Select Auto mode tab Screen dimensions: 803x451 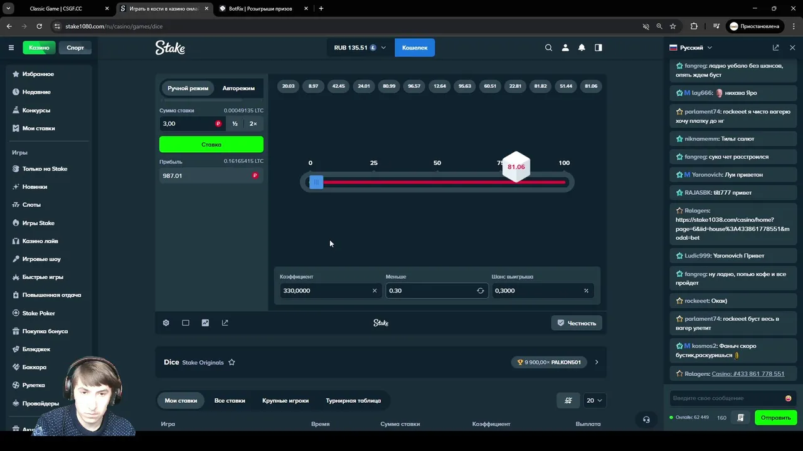[x=238, y=88]
